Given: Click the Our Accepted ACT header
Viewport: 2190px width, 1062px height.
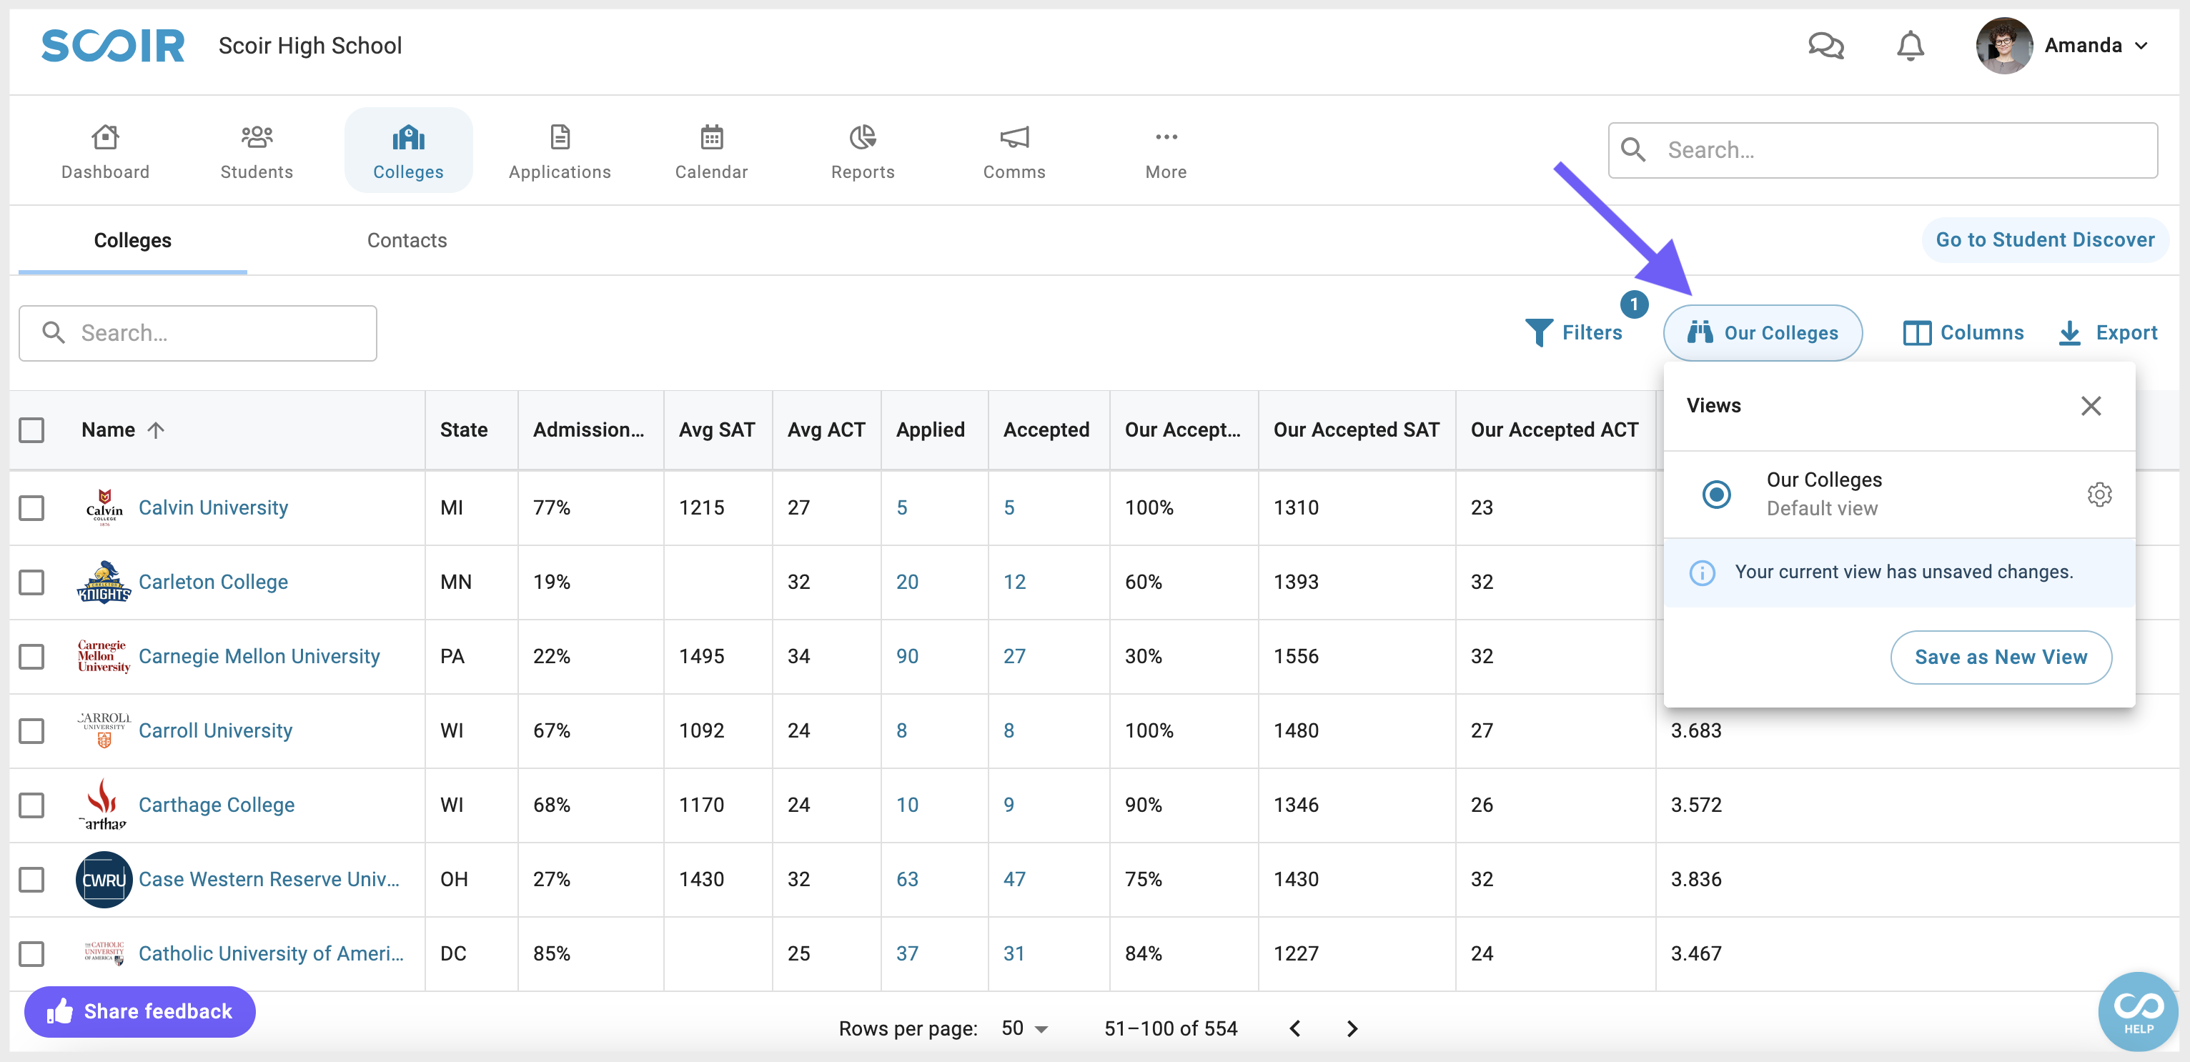Looking at the screenshot, I should [1554, 430].
